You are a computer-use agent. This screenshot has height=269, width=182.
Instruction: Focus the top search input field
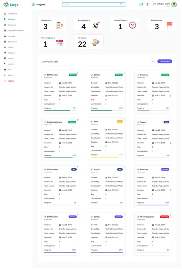pos(94,5)
